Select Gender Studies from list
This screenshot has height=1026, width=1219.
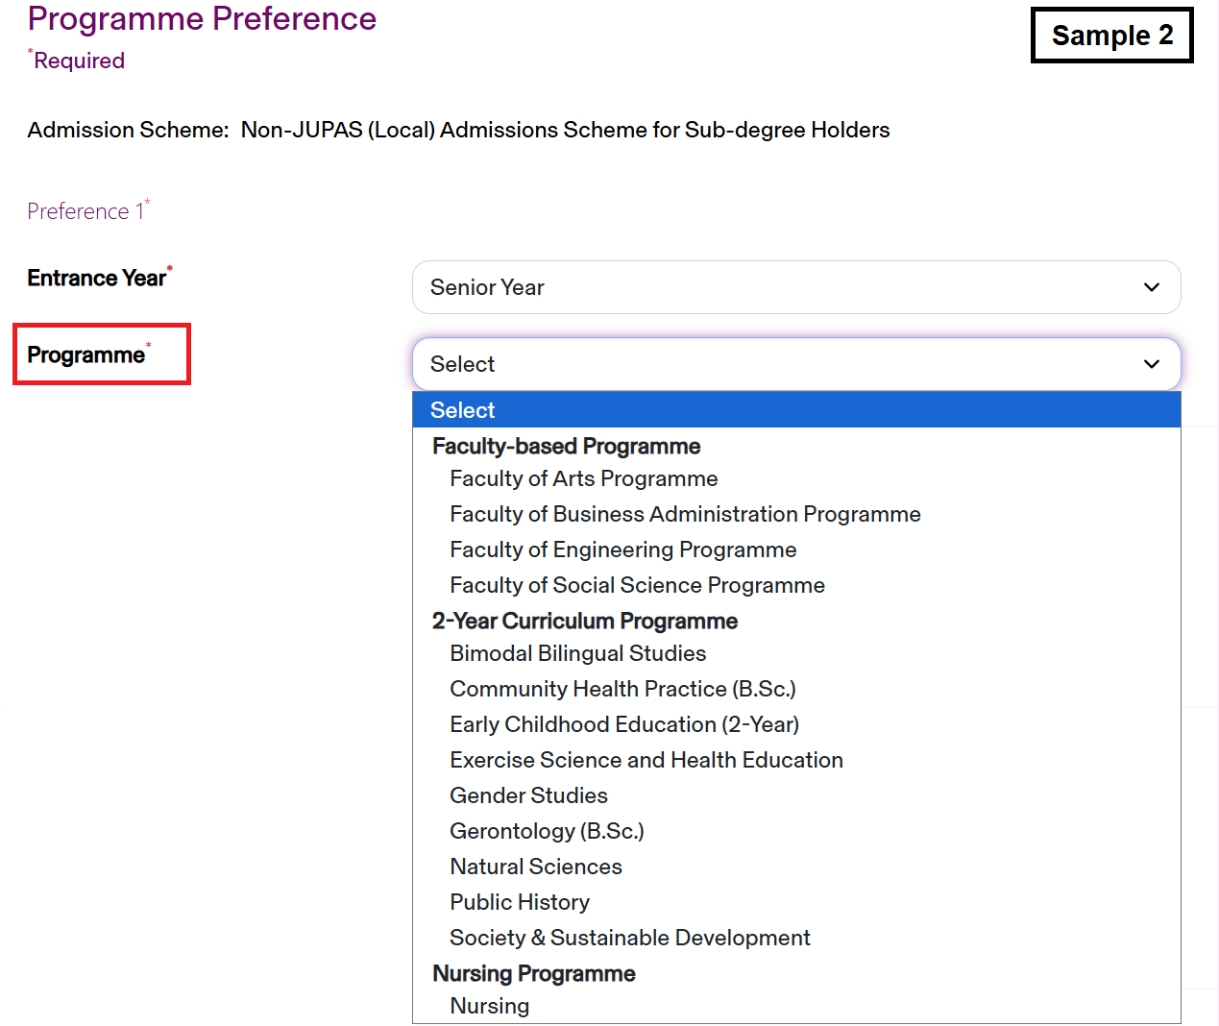tap(528, 795)
